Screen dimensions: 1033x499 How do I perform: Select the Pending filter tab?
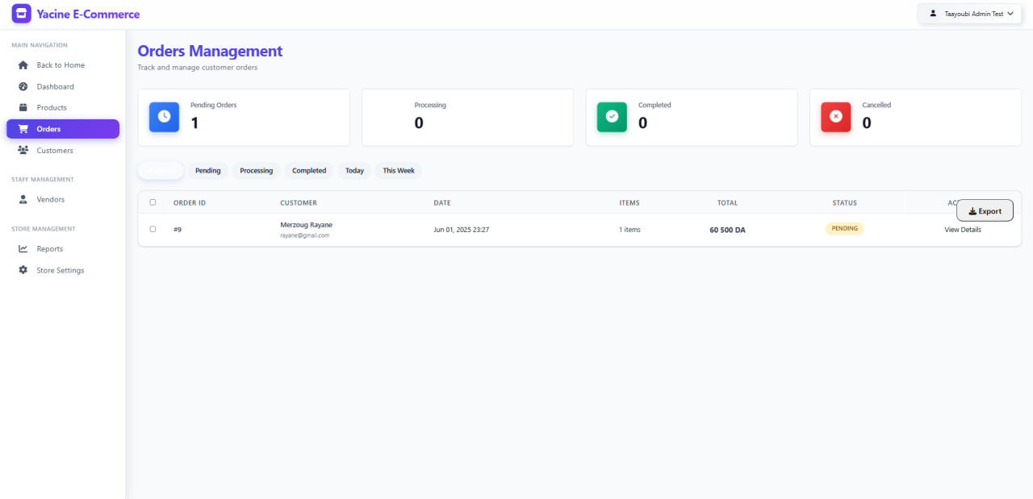pos(207,171)
